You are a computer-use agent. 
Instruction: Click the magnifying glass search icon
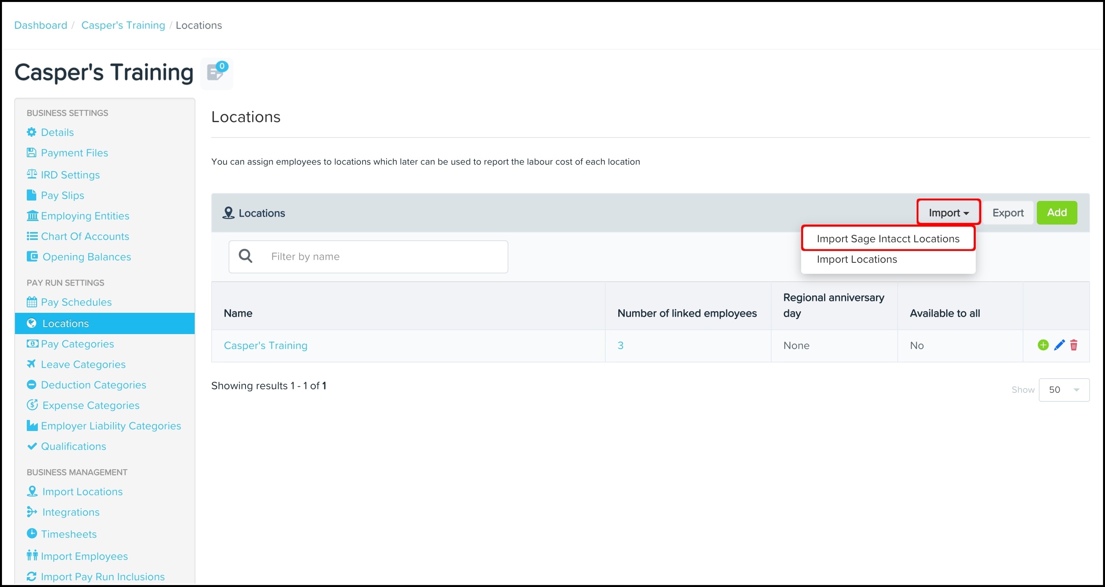246,256
